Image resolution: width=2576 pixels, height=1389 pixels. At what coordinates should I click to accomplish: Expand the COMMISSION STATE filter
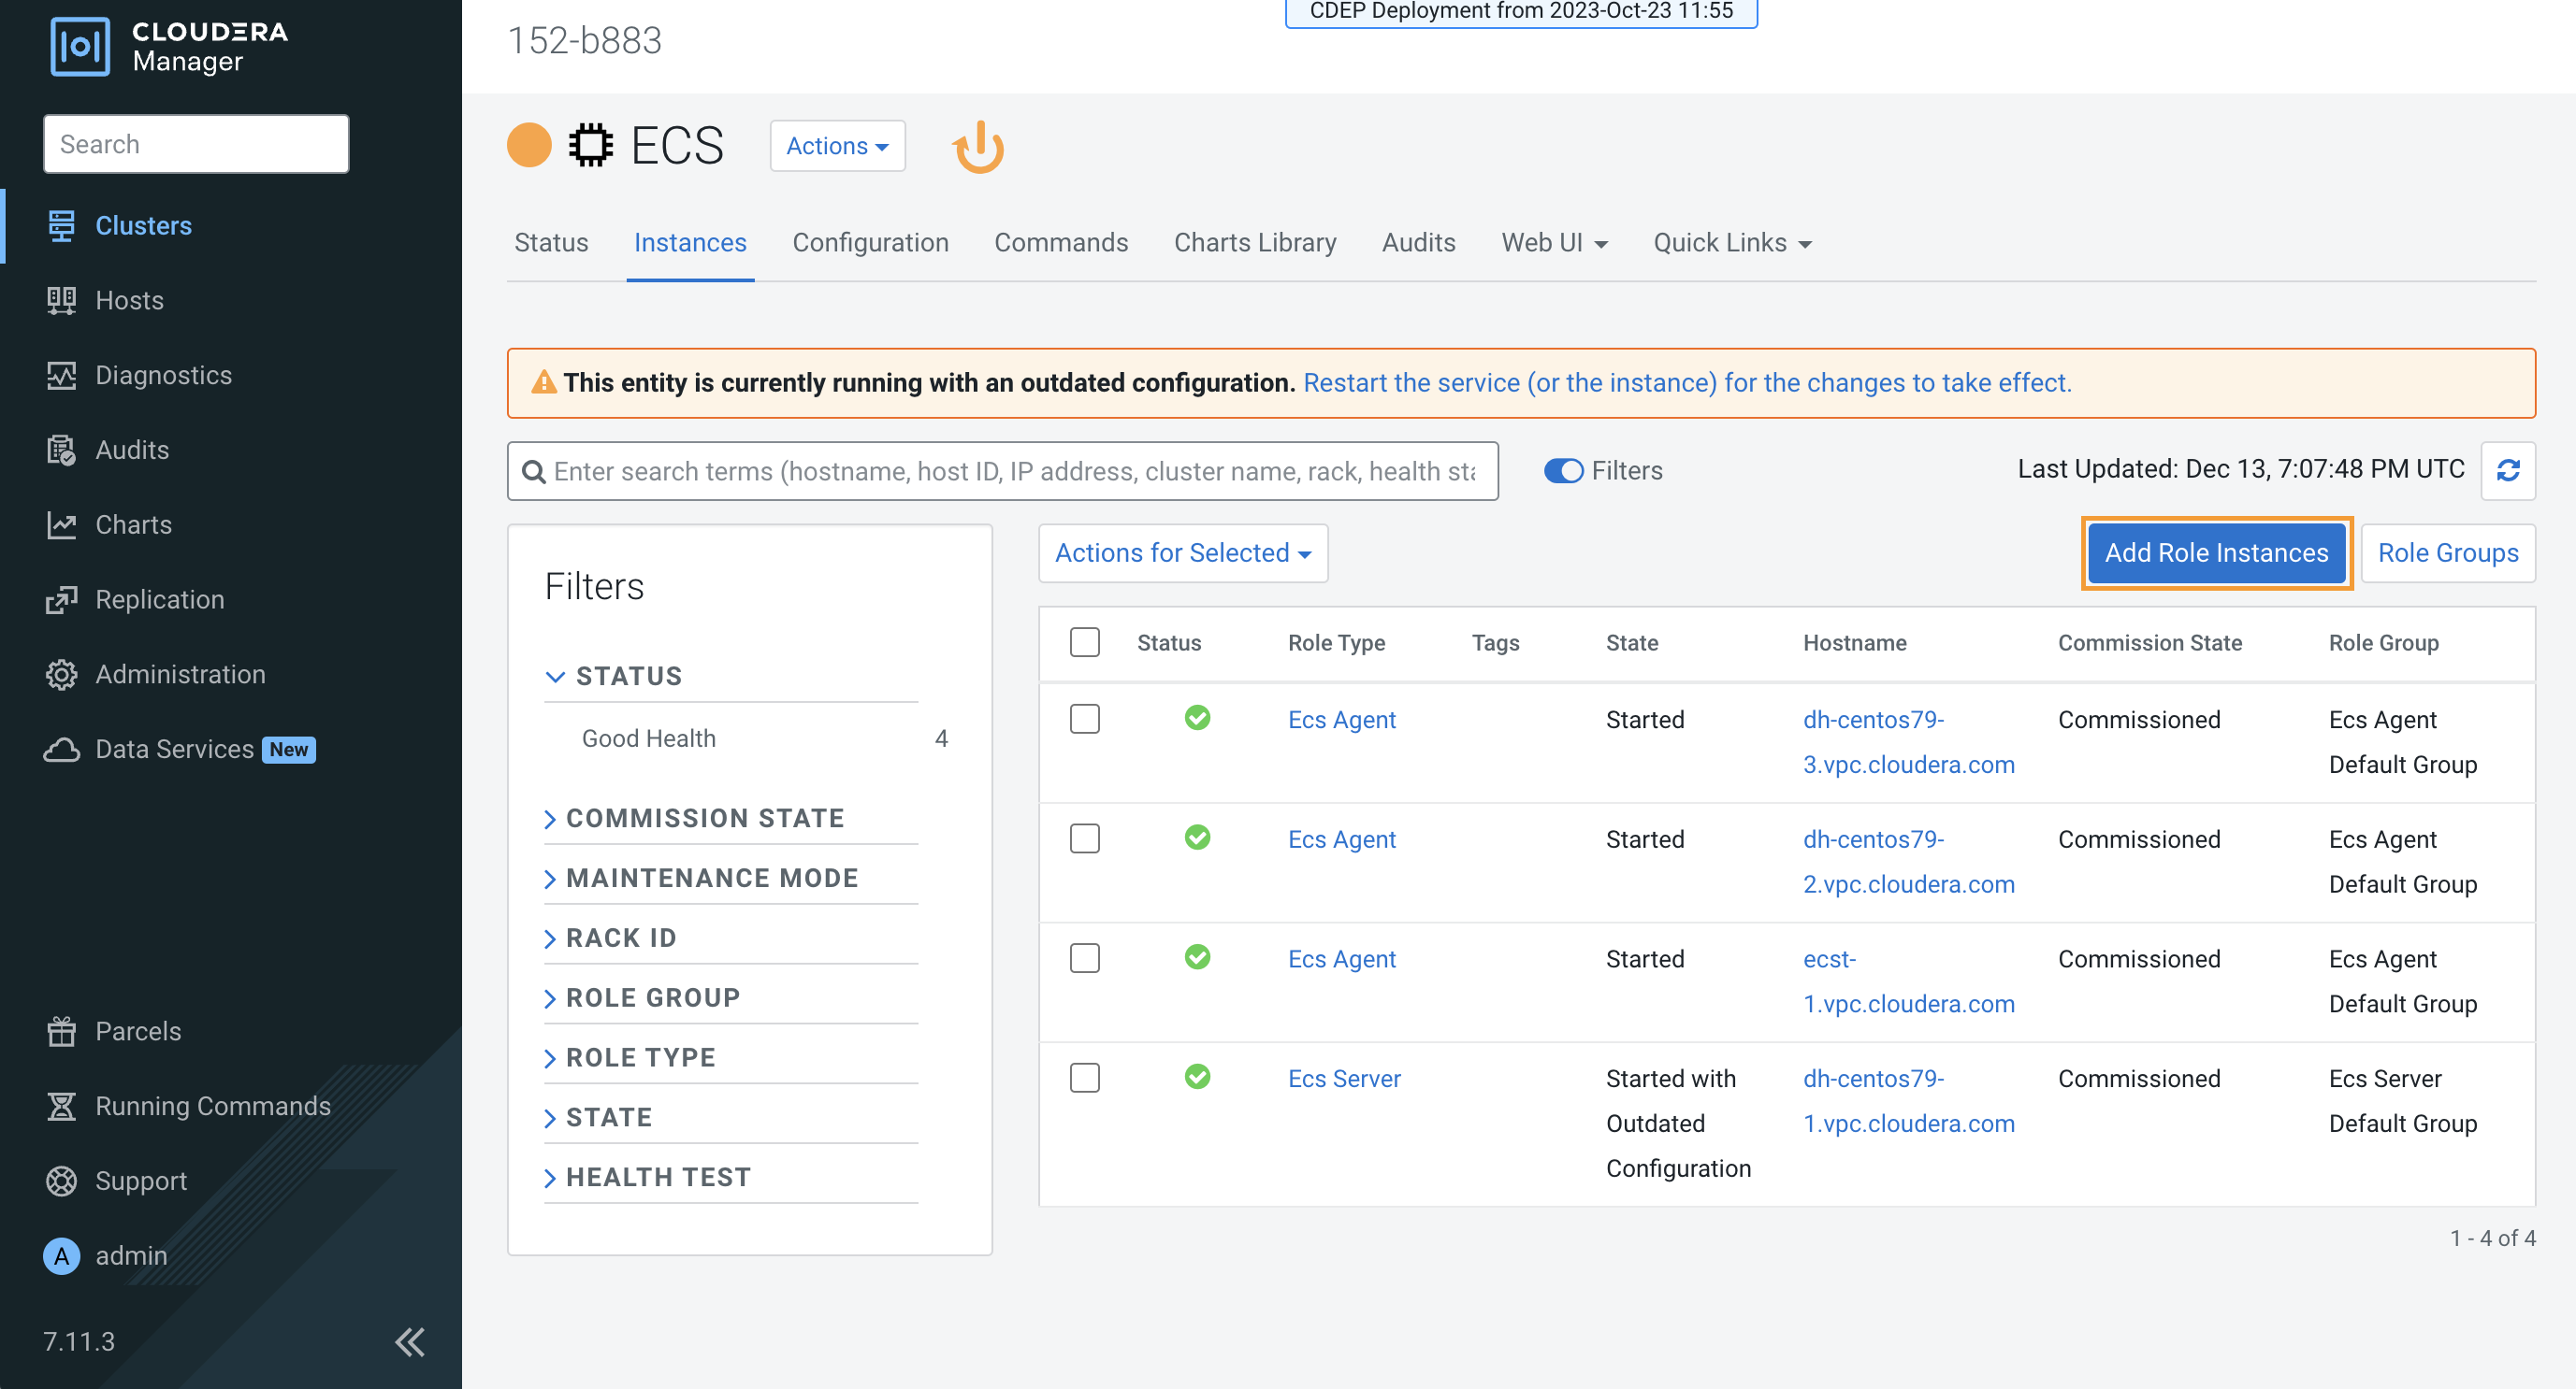(x=705, y=817)
